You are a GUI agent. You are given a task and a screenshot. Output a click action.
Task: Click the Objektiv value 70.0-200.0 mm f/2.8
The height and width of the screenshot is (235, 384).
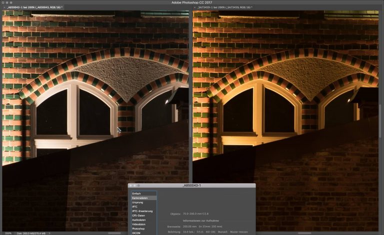point(195,214)
